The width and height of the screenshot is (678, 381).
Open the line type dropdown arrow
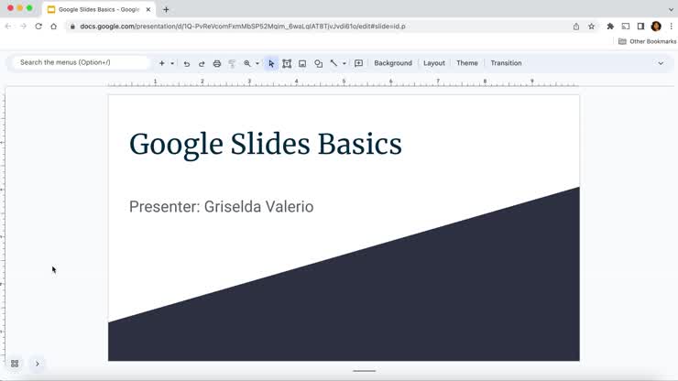[x=344, y=63]
